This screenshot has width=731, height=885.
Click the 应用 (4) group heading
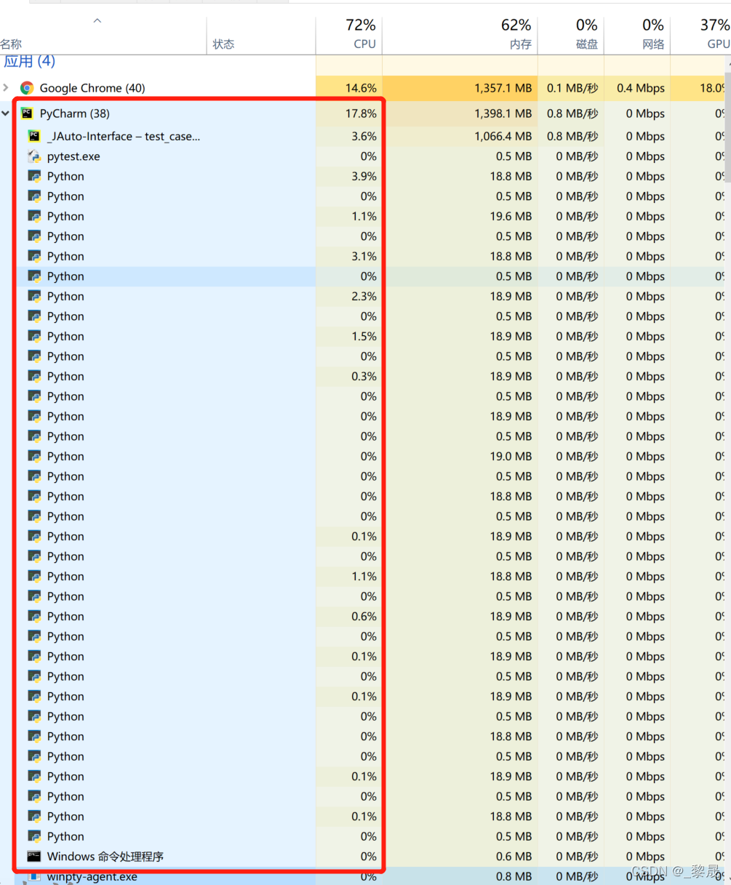click(x=29, y=62)
